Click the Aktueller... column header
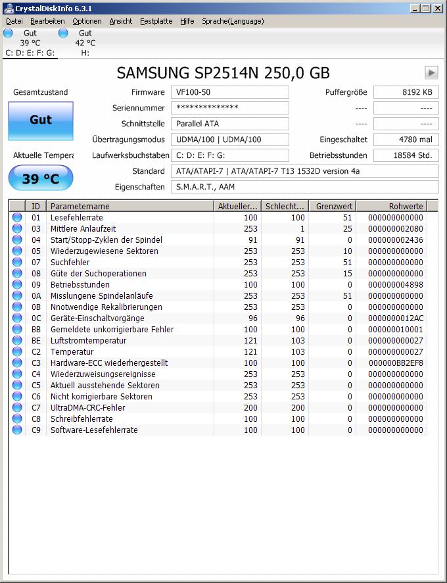The image size is (447, 583). point(238,206)
